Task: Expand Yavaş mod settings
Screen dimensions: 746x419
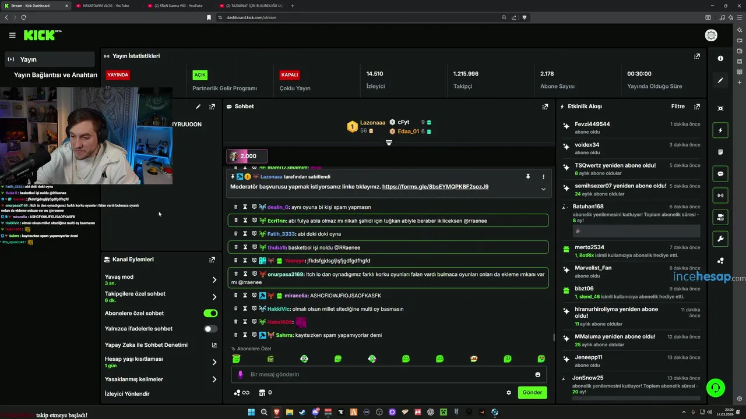Action: tap(214, 280)
